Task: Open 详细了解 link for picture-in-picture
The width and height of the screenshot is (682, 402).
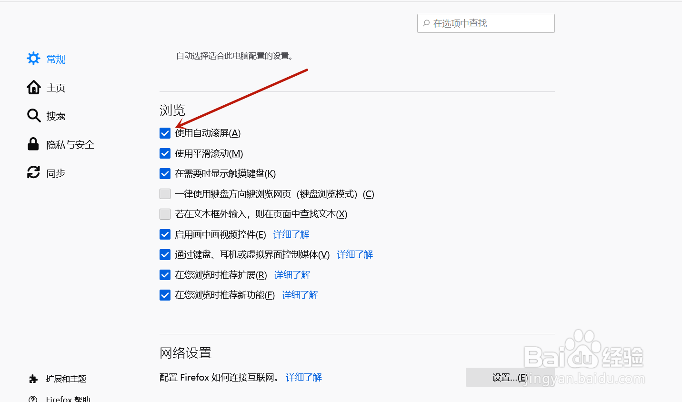Action: point(291,234)
